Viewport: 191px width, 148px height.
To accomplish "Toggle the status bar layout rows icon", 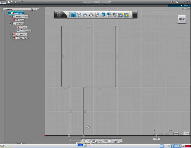I will coord(173,146).
